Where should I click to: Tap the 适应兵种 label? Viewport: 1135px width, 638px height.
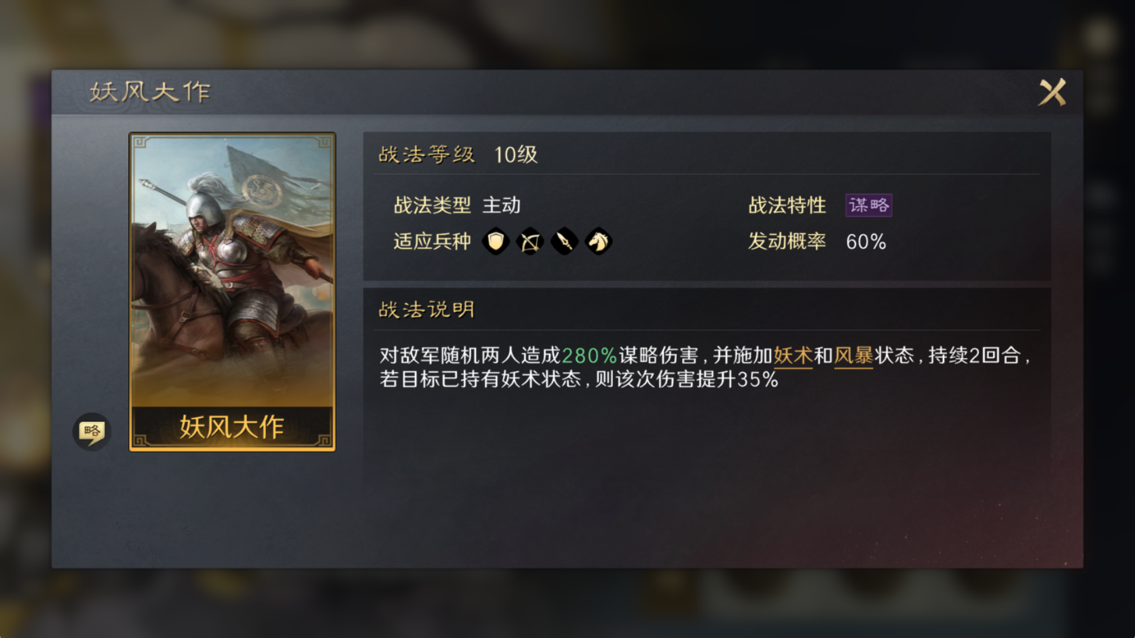(432, 241)
